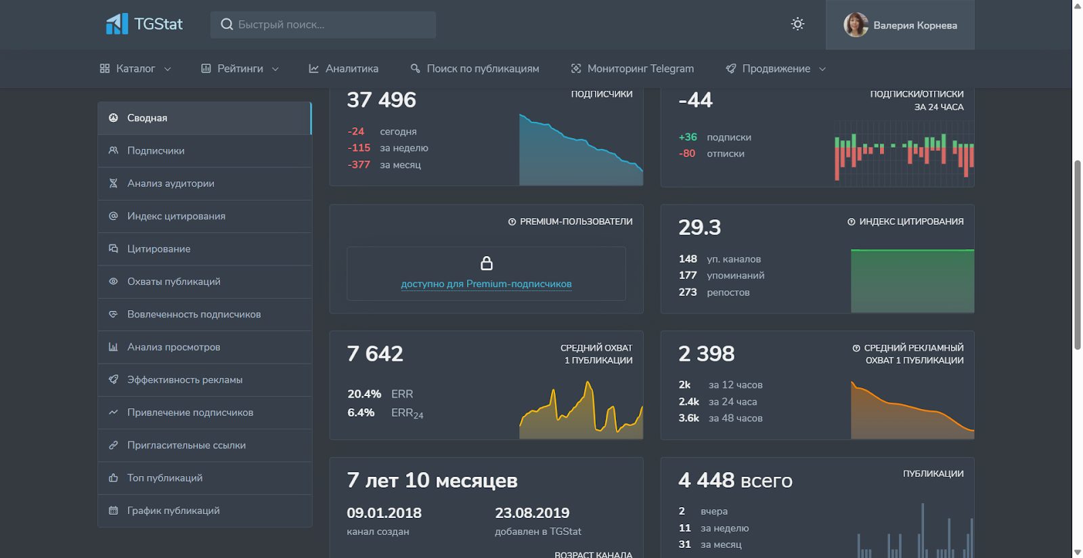Image resolution: width=1083 pixels, height=558 pixels.
Task: Click the График публикаций calendar icon
Action: click(113, 511)
